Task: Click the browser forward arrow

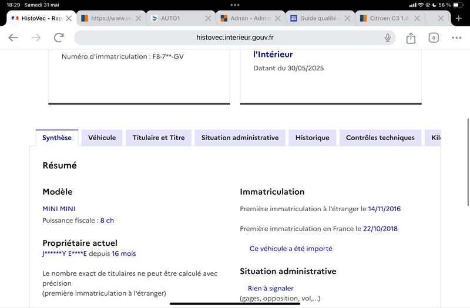Action: 36,38
